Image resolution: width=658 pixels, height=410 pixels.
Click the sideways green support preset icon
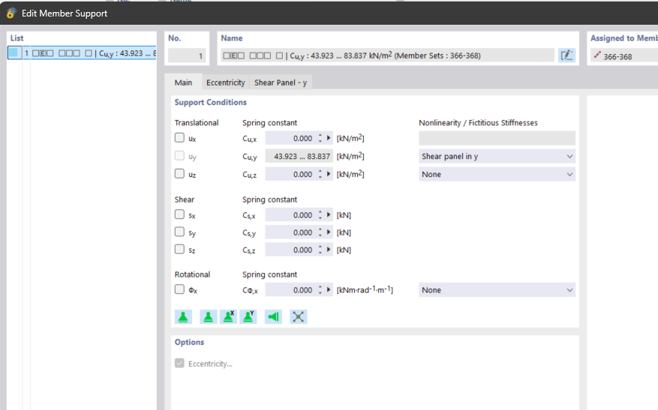[x=274, y=317]
